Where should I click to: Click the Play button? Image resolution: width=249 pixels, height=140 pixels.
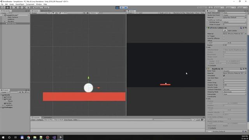pos(117,7)
